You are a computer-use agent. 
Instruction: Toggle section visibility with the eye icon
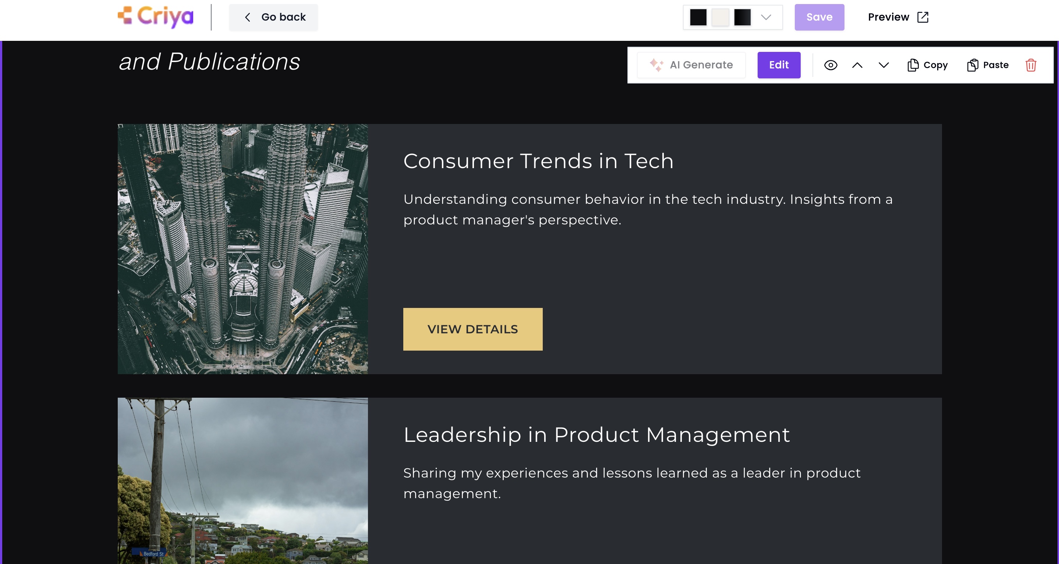[830, 65]
